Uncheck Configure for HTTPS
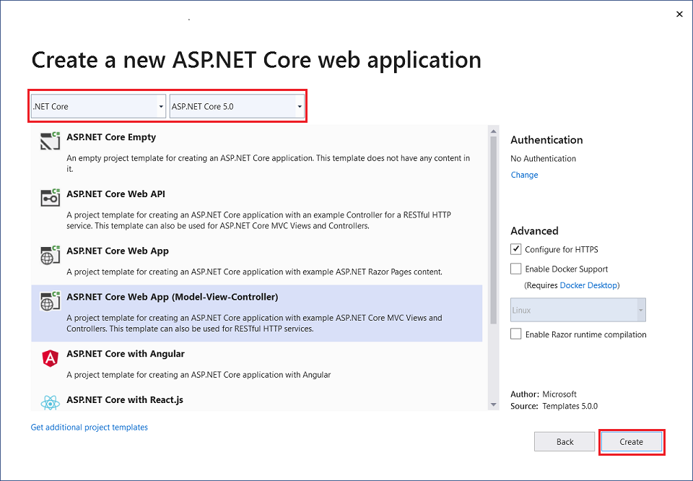Screen dimensions: 693x481 (x=516, y=249)
